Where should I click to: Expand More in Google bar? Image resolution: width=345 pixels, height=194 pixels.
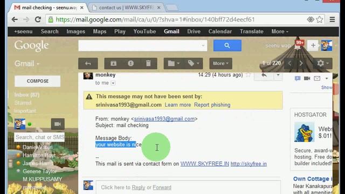click(280, 31)
